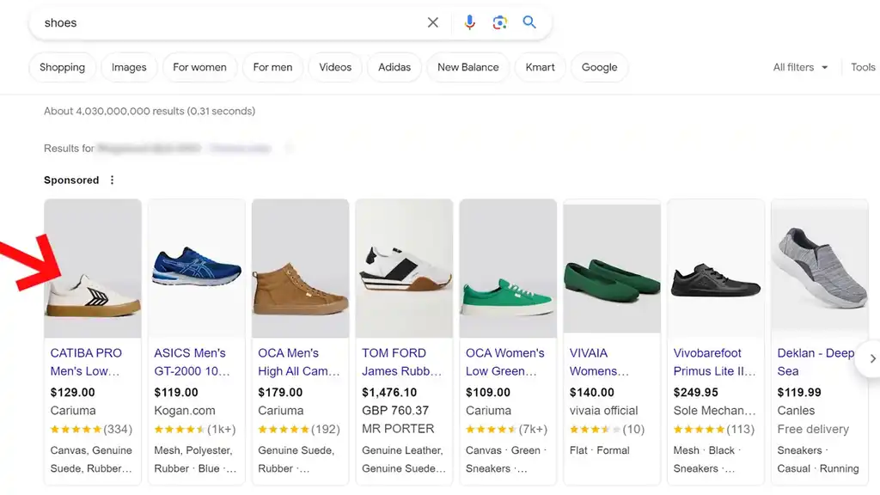Open the OCA Women's Low Green link
The image size is (880, 495).
tap(505, 362)
